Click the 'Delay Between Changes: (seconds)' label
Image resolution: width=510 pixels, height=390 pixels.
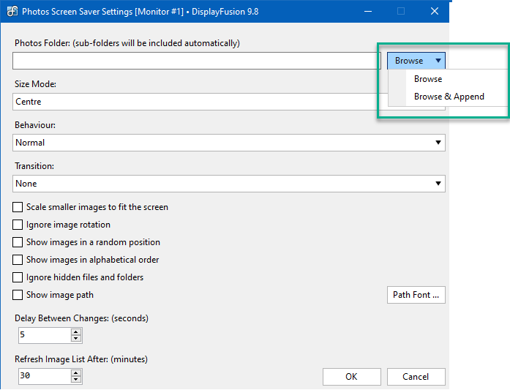[x=81, y=318]
